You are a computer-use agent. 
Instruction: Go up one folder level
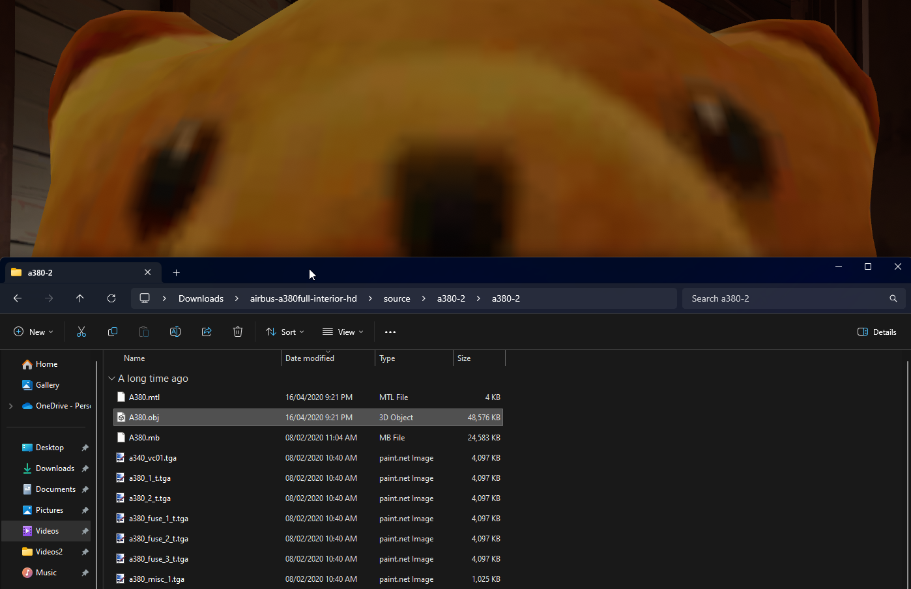click(x=80, y=298)
